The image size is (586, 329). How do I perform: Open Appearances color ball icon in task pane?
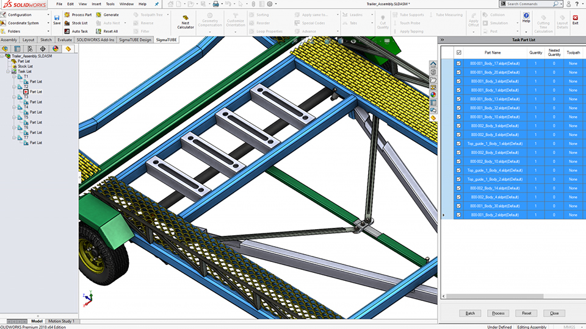coord(433,95)
